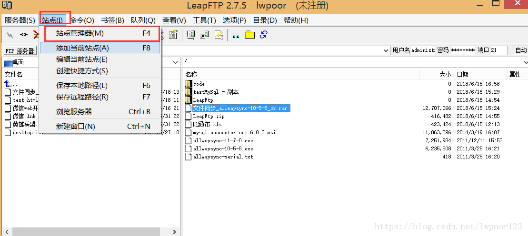This screenshot has height=236, width=528.
Task: Click the 端口 port input field
Action: click(498, 50)
